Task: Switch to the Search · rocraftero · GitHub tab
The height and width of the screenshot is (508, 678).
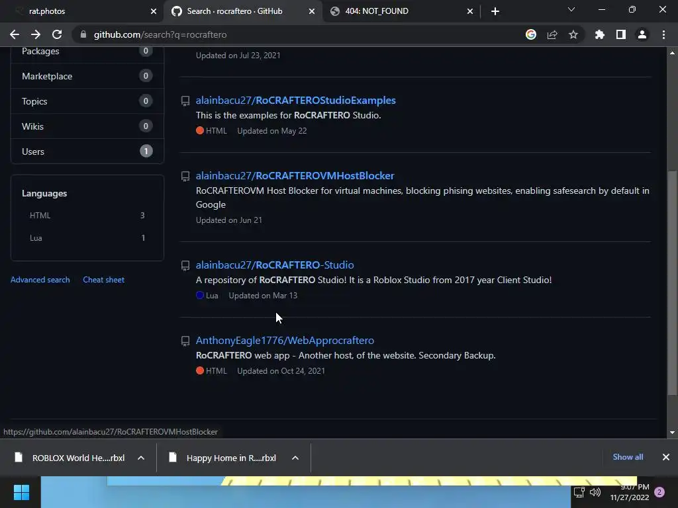Action: (242, 11)
